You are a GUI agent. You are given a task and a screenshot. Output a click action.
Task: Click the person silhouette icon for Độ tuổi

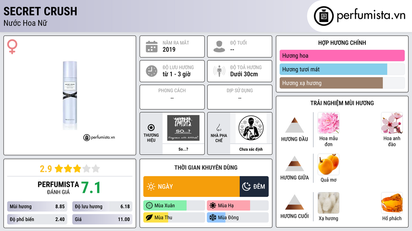(219, 47)
